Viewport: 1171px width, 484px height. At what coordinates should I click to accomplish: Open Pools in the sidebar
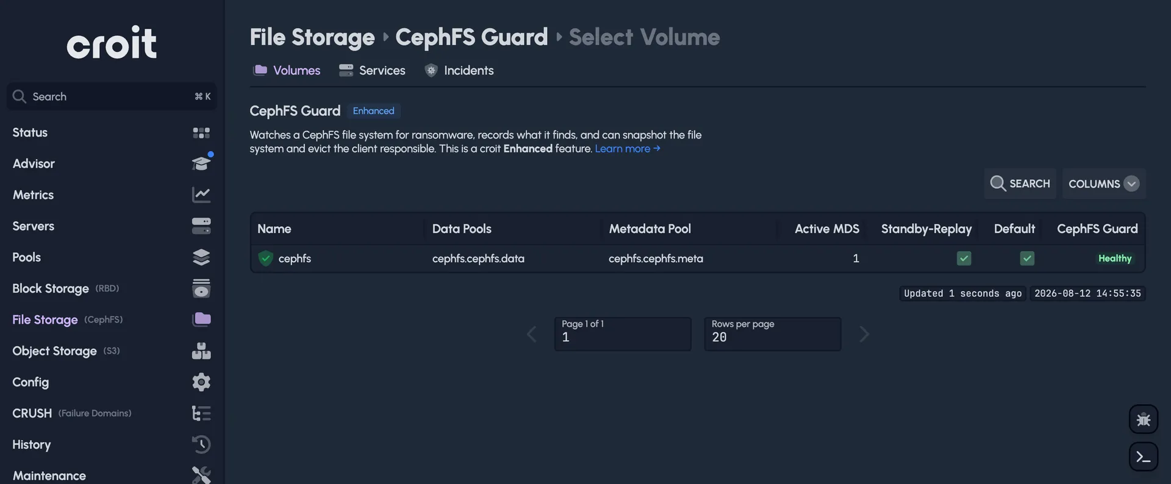(x=112, y=257)
